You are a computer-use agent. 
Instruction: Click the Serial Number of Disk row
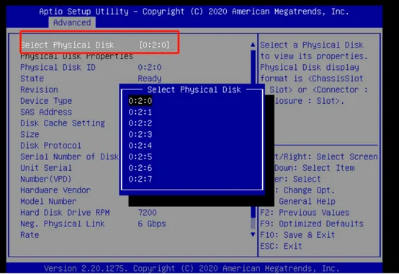pyautogui.click(x=69, y=157)
